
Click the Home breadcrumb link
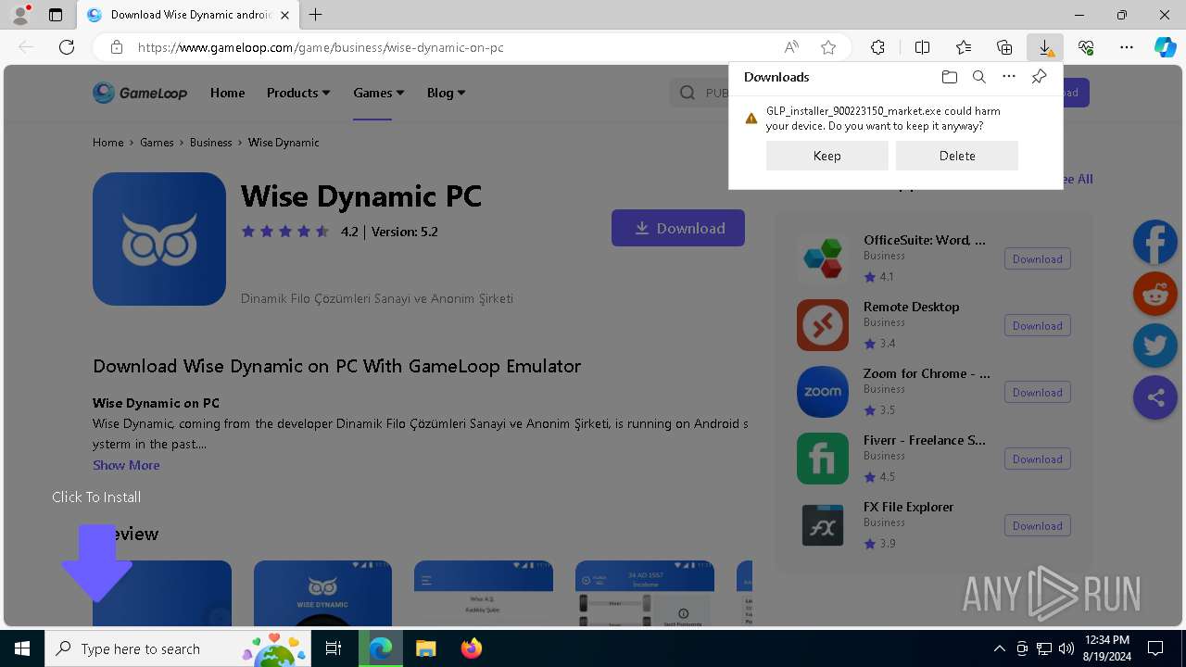pyautogui.click(x=107, y=143)
